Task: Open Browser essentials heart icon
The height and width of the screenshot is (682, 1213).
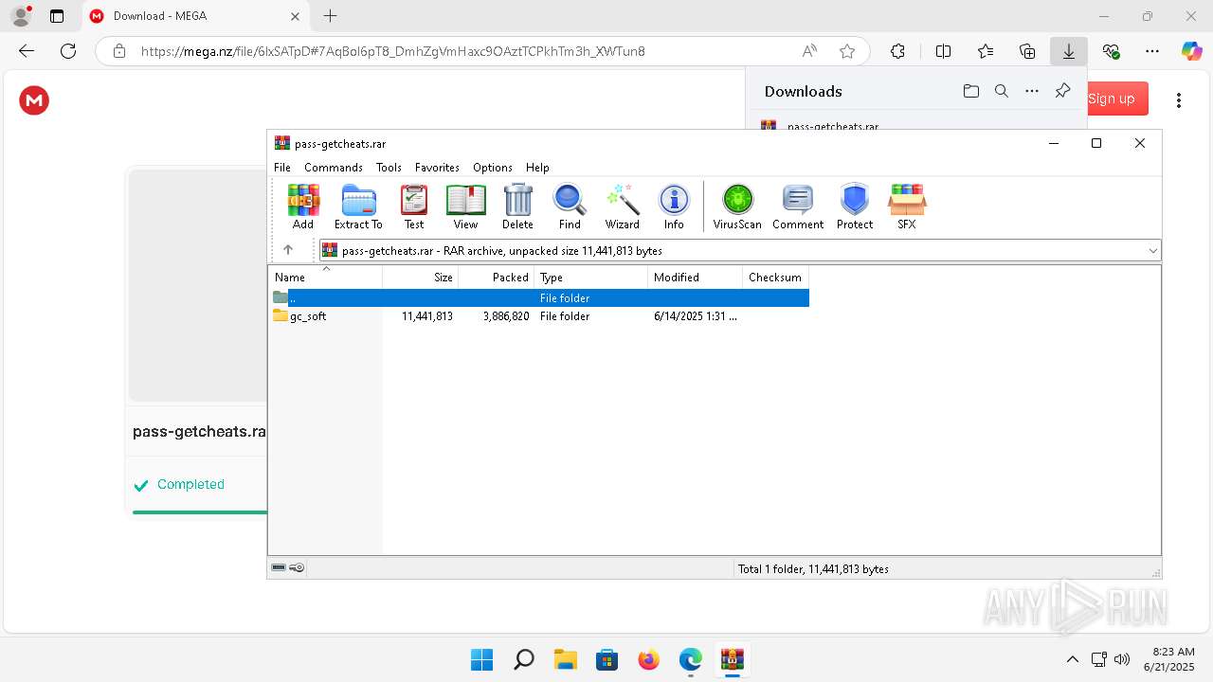Action: click(1111, 51)
